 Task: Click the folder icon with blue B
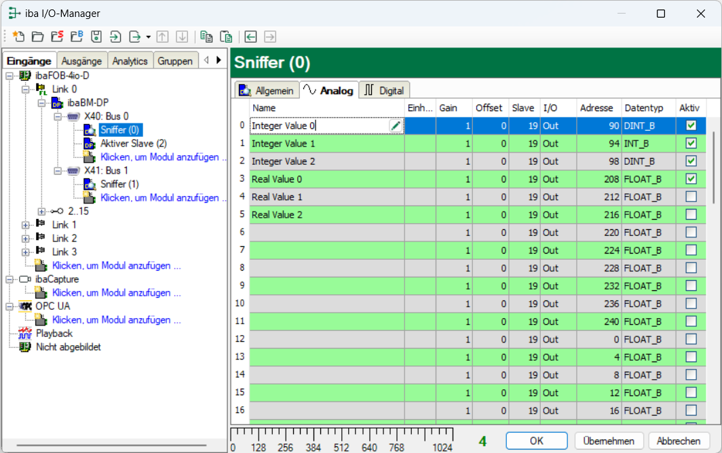pos(77,37)
